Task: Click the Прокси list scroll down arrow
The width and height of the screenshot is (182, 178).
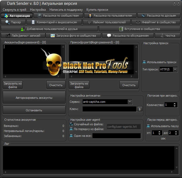Action: (x=136, y=72)
